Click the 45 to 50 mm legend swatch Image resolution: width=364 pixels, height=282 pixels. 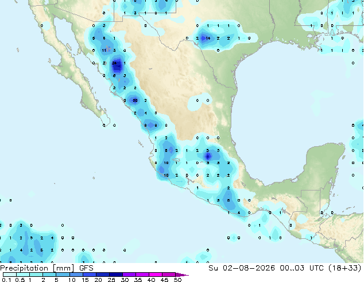click(168, 275)
